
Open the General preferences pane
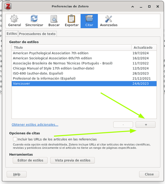tap(15, 21)
